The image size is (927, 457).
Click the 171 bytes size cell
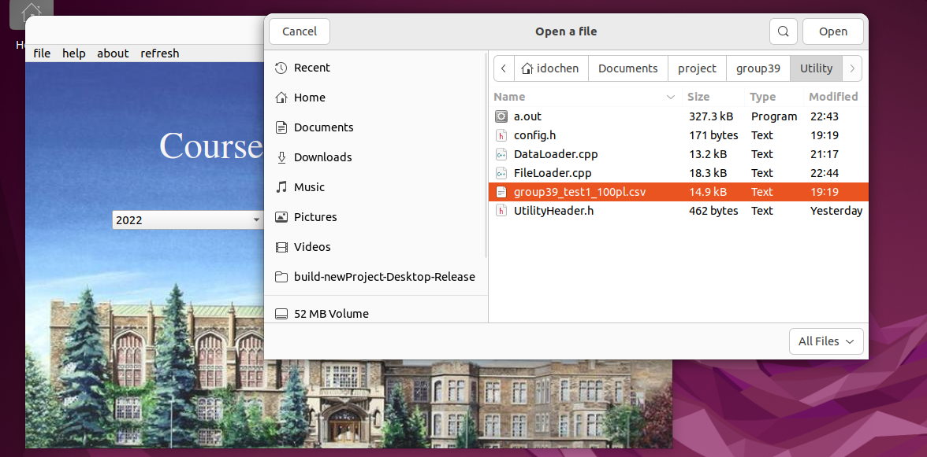[x=713, y=135]
